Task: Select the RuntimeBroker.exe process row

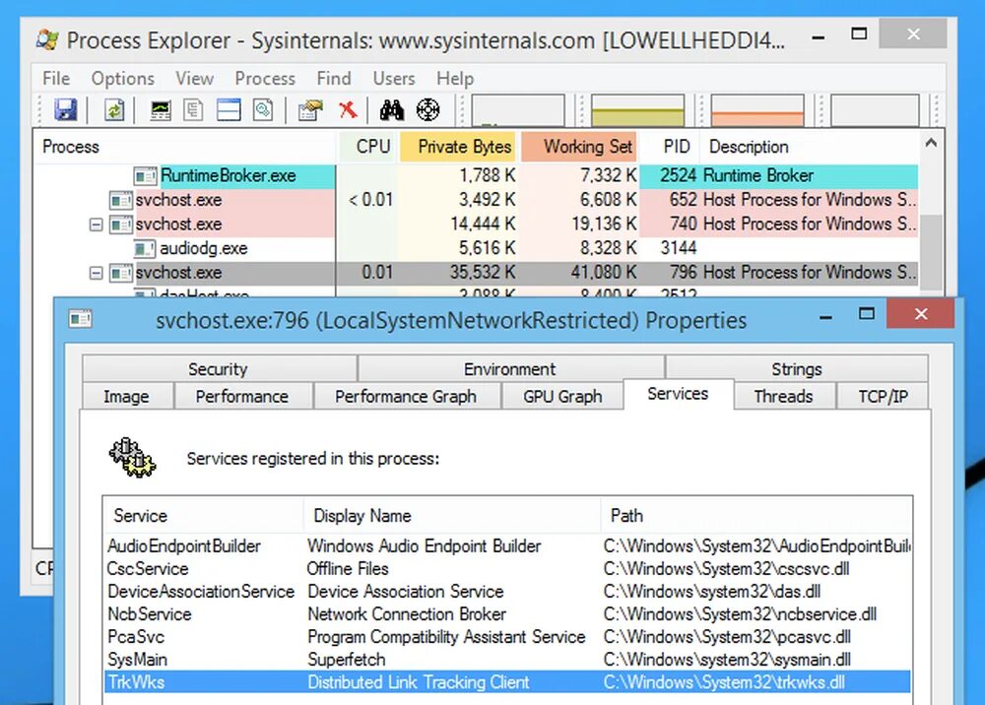Action: pos(476,176)
